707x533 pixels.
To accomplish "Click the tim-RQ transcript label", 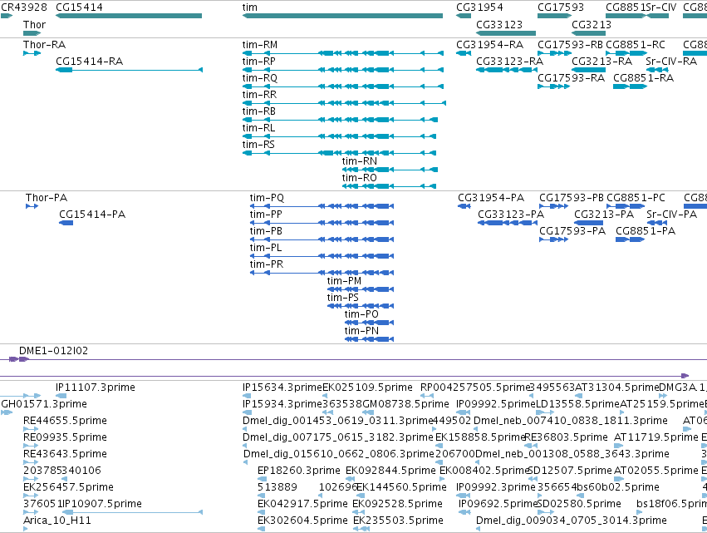I will click(260, 78).
